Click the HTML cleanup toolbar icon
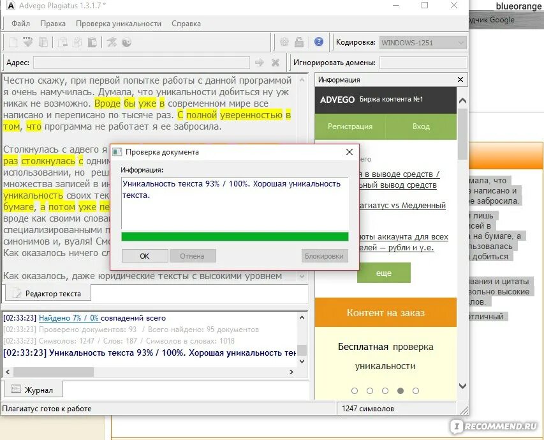This screenshot has height=440, width=544. point(28,42)
